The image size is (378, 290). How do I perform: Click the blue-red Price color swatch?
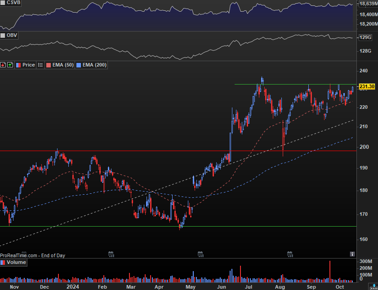pyautogui.click(x=18, y=65)
